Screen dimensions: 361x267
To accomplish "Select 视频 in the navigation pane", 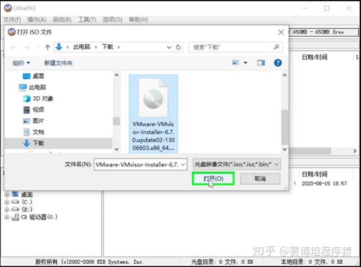I will coord(34,110).
